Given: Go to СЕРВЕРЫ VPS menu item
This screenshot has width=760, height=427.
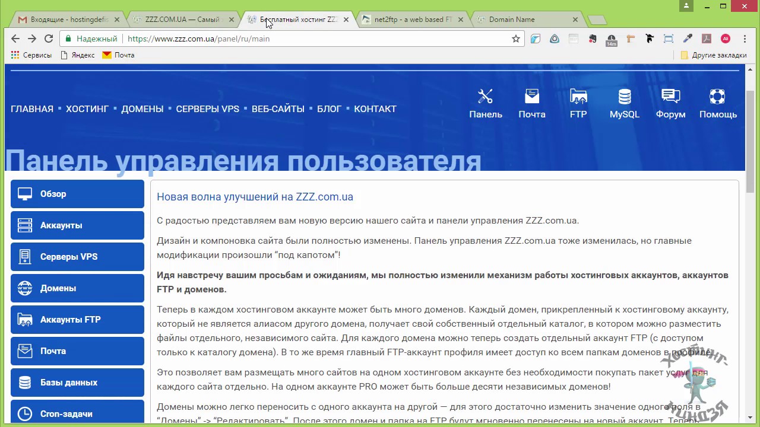Looking at the screenshot, I should pos(208,109).
